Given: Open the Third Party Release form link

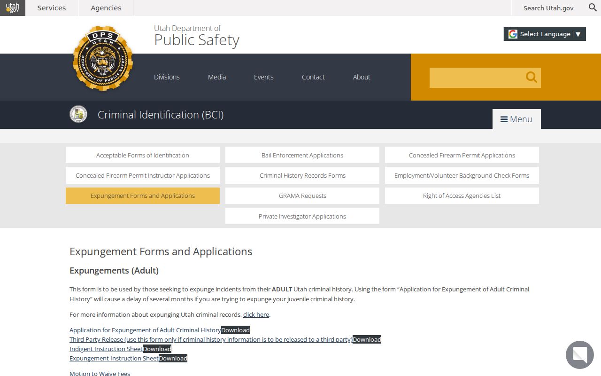Looking at the screenshot, I should [211, 339].
